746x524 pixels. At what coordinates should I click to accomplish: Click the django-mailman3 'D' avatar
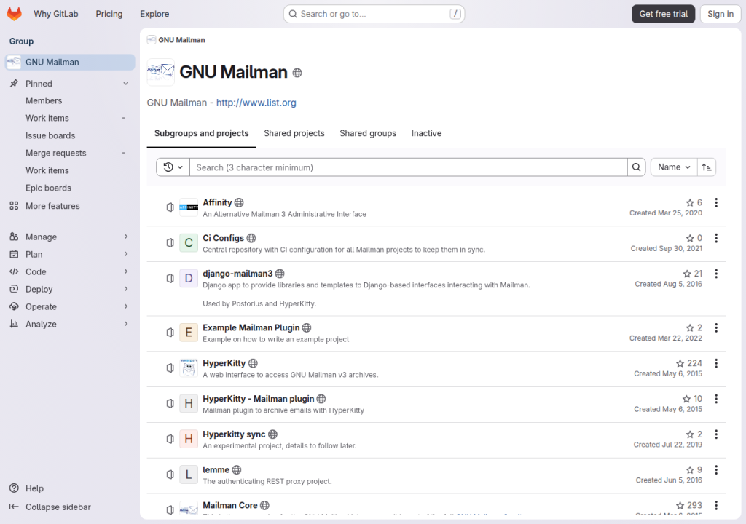click(189, 278)
